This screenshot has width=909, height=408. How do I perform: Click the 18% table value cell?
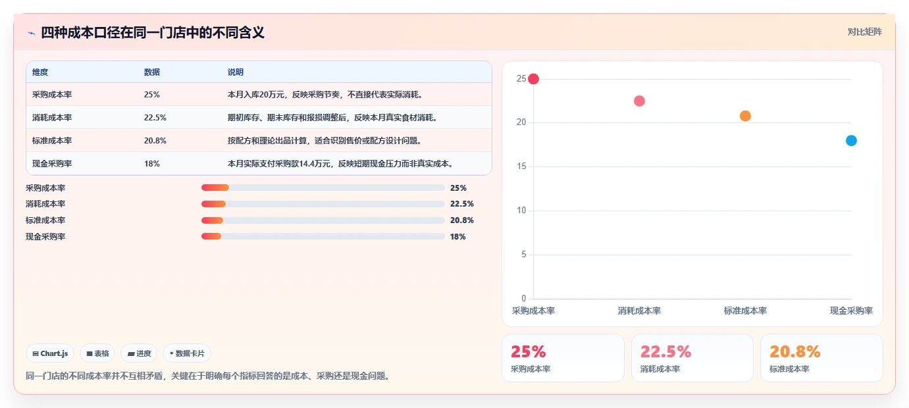tap(152, 164)
